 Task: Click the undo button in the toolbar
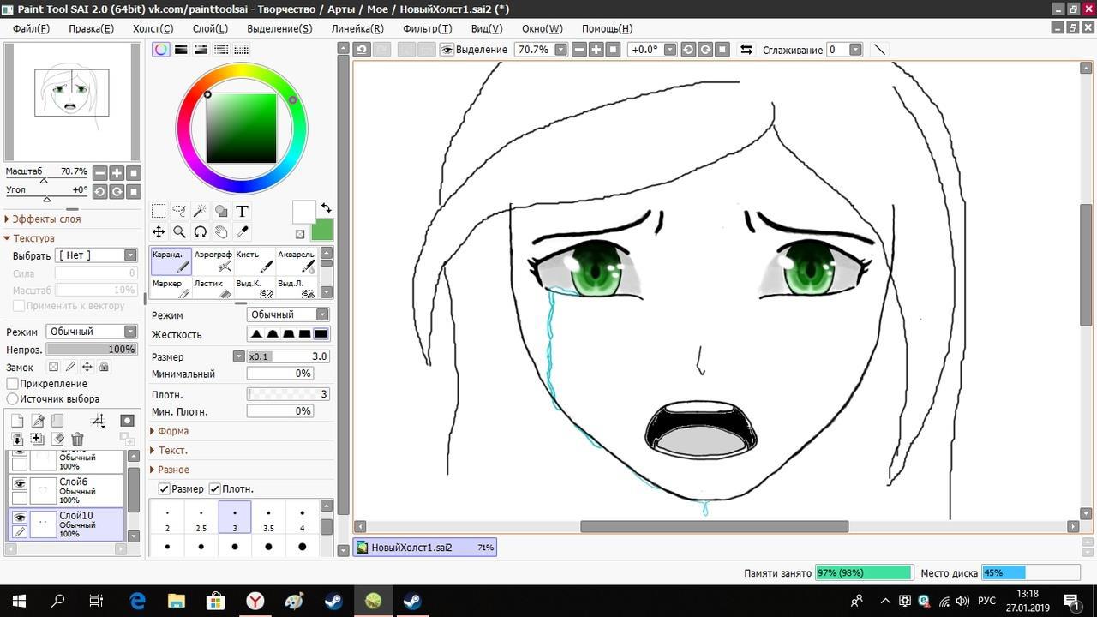pos(362,50)
